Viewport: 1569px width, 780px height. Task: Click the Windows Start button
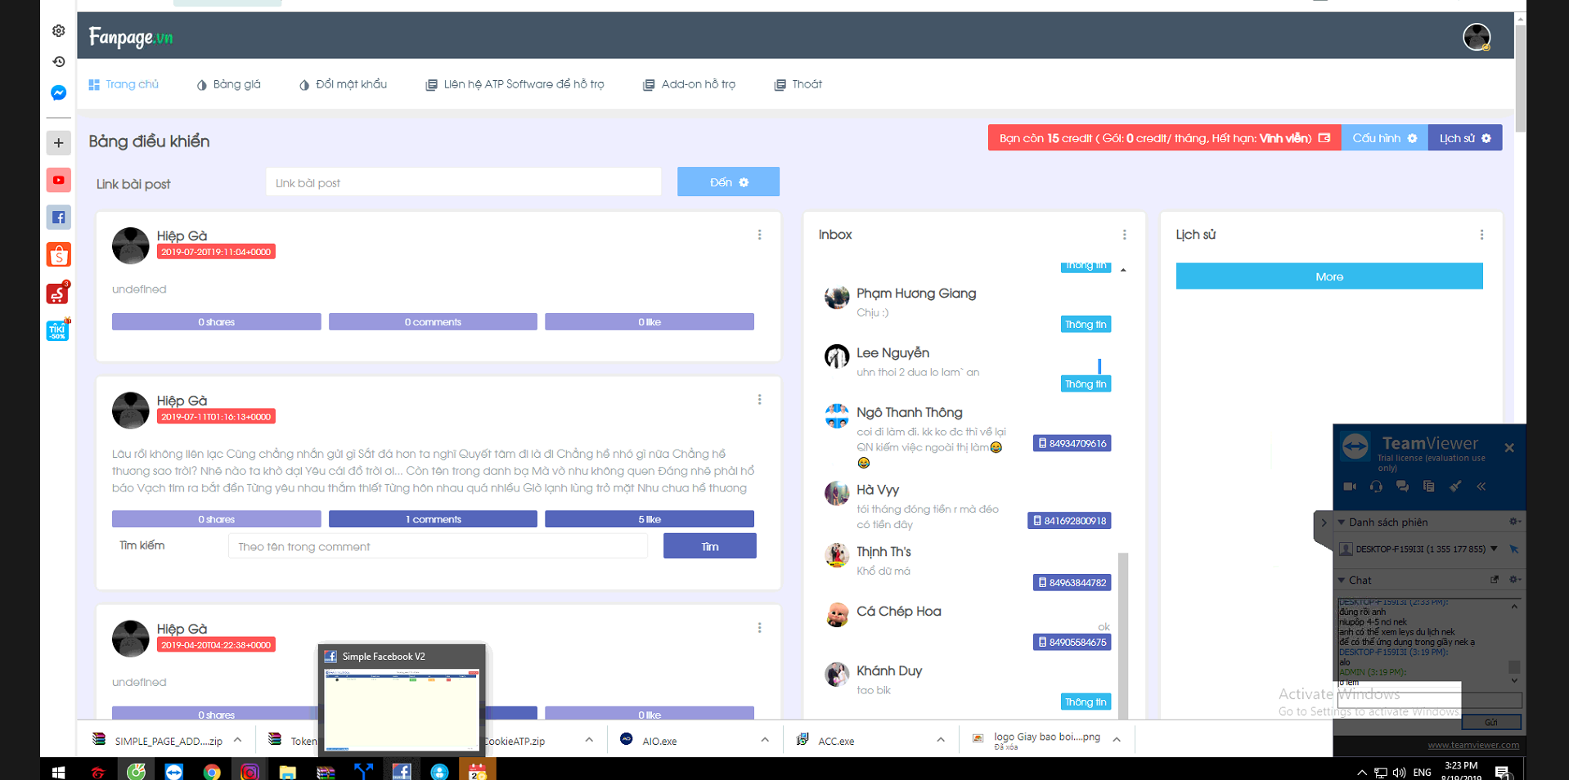tap(58, 772)
